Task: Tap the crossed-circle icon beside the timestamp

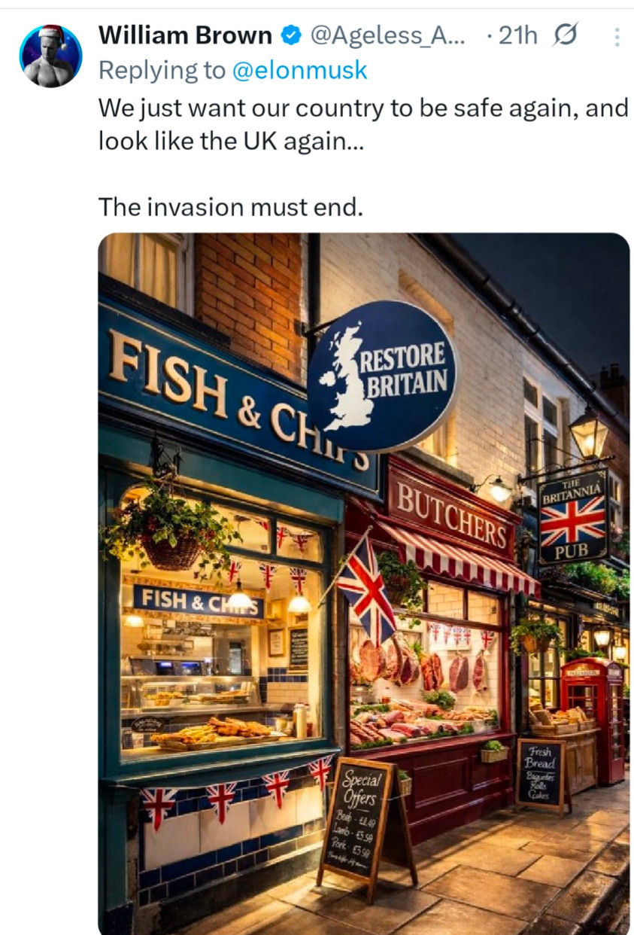Action: point(563,35)
